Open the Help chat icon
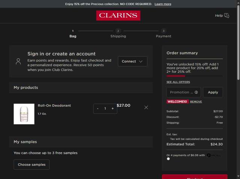The width and height of the screenshot is (240, 179). coord(226,15)
